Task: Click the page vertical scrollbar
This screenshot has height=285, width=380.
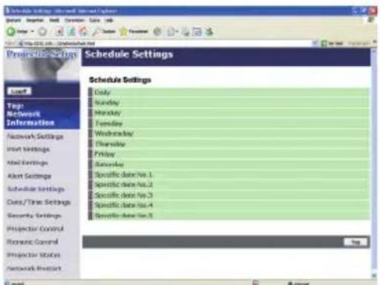Action: 374,163
